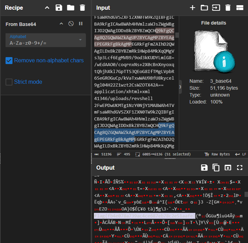The height and width of the screenshot is (243, 248).
Task: Replace input with output
Action: pyautogui.click(x=228, y=168)
